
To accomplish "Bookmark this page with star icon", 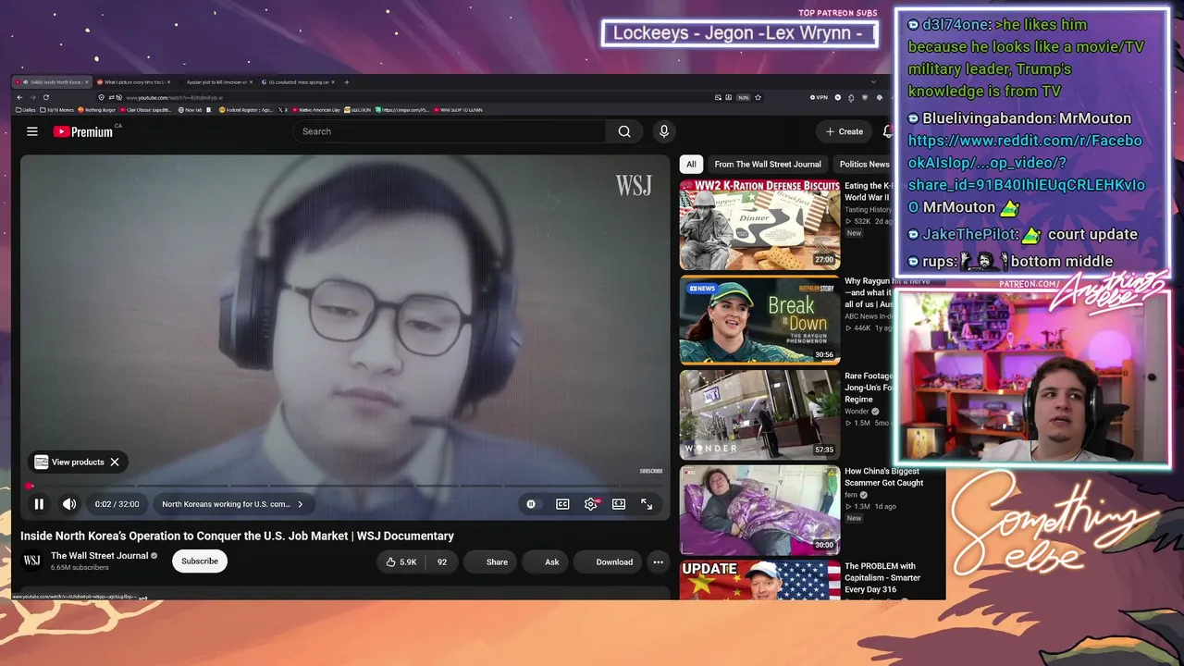I will click(x=758, y=97).
